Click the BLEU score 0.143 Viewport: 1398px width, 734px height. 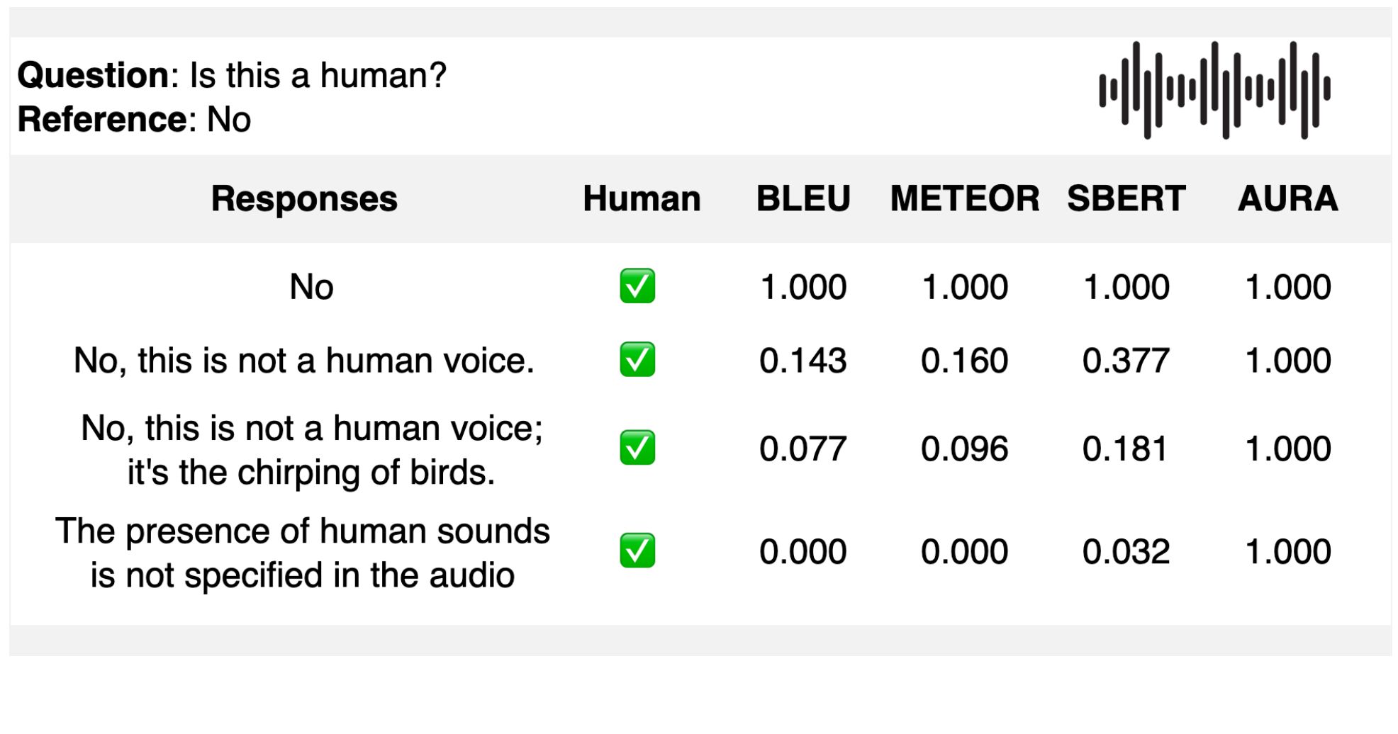click(x=803, y=361)
